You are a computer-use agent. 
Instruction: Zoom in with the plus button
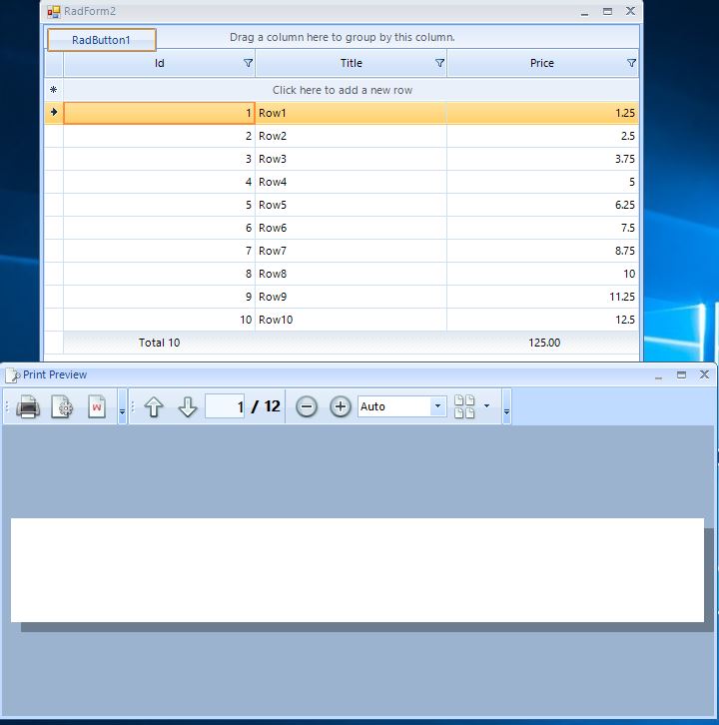click(340, 406)
